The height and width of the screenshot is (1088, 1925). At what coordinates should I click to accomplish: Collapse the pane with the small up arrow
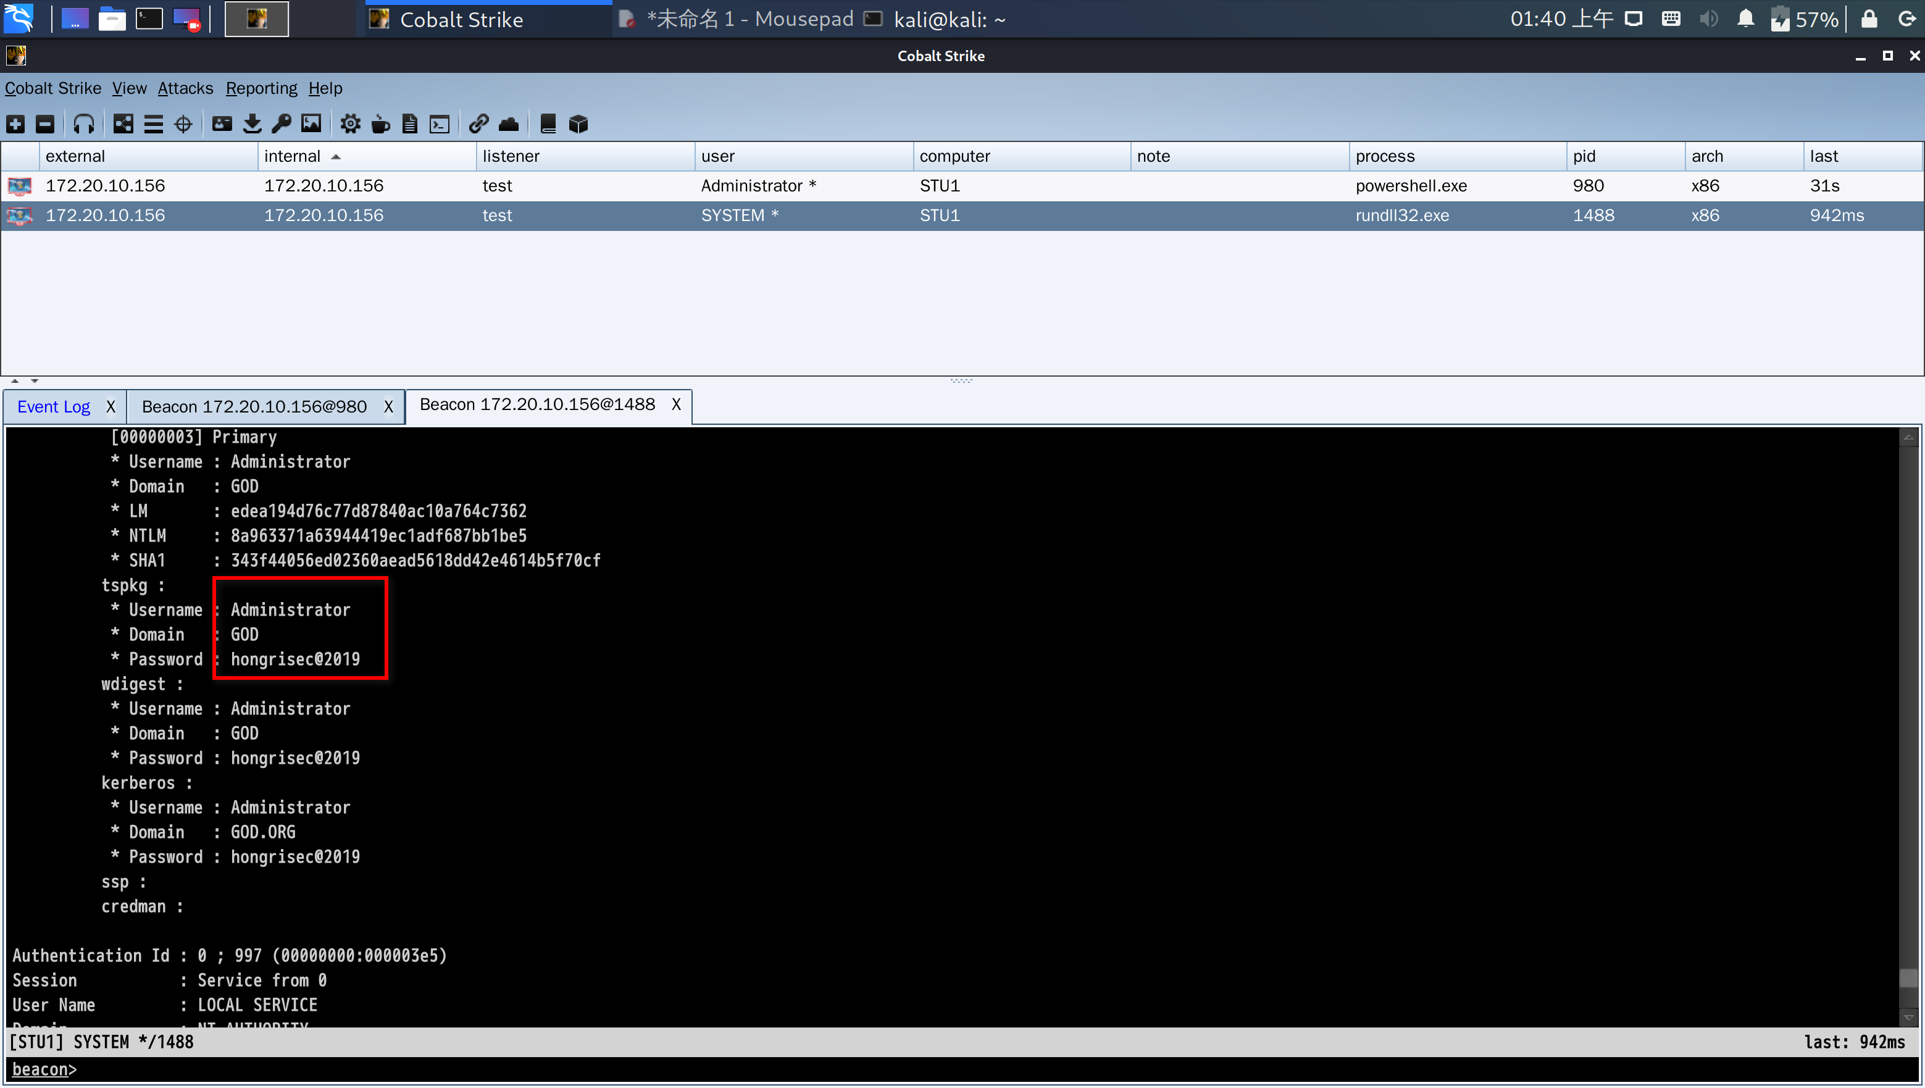point(15,381)
